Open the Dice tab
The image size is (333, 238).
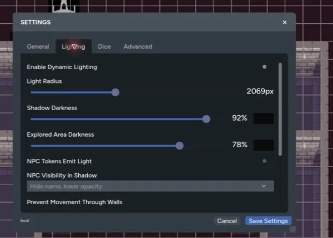104,46
